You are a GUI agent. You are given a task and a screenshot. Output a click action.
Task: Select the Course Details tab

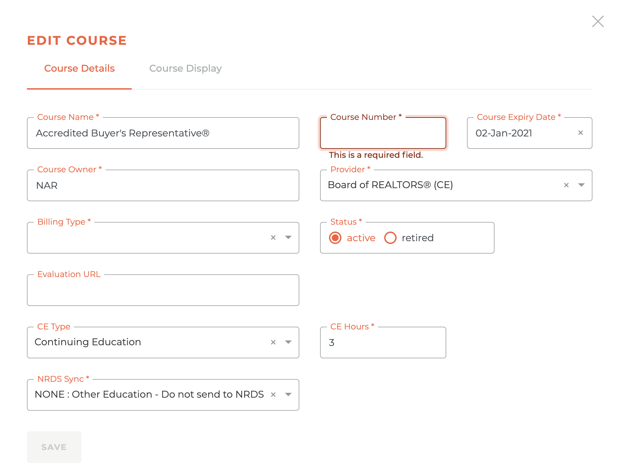coord(79,68)
